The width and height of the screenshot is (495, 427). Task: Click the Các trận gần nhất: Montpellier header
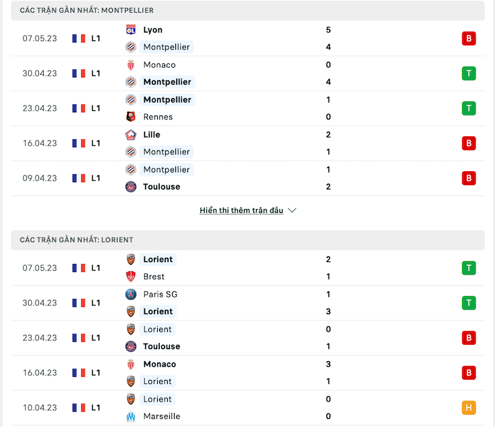[247, 11]
